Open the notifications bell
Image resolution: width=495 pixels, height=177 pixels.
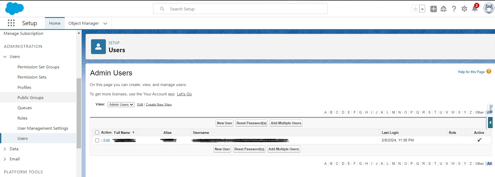point(475,9)
